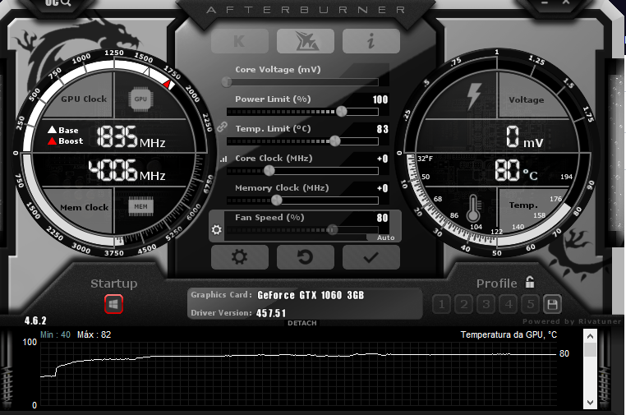Click the Fan Speed value 80
Screen dimensions: 626x415
(383, 218)
